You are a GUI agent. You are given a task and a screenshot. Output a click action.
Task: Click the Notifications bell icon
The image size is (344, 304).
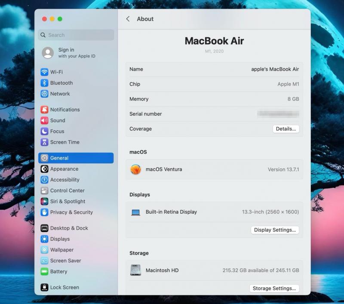point(44,110)
